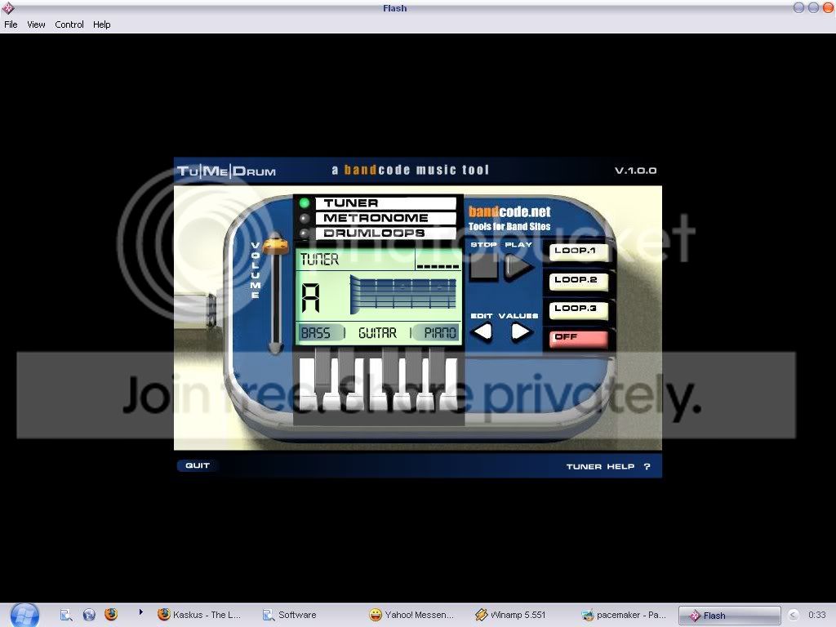The width and height of the screenshot is (836, 627).
Task: Select Tuner mode radio indicator
Action: (x=305, y=203)
